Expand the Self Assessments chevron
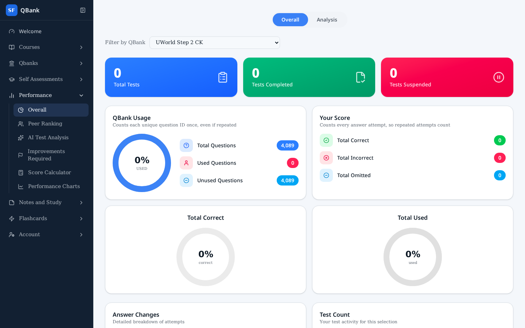This screenshot has height=328, width=525. [81, 79]
